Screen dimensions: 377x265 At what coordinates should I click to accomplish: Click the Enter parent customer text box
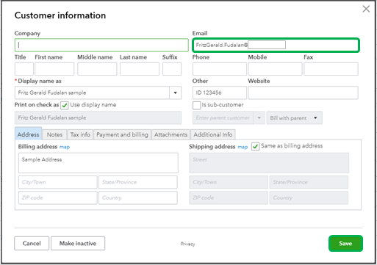tap(223, 118)
